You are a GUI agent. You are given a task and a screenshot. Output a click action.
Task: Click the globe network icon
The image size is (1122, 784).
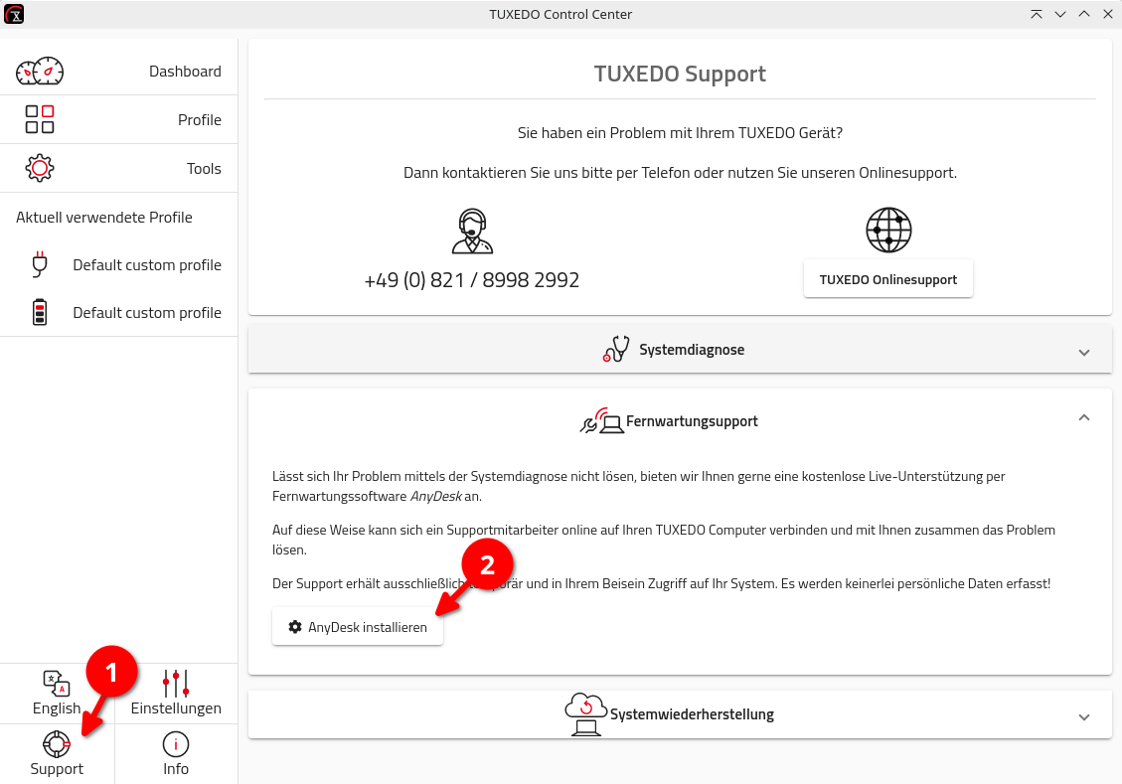tap(888, 231)
